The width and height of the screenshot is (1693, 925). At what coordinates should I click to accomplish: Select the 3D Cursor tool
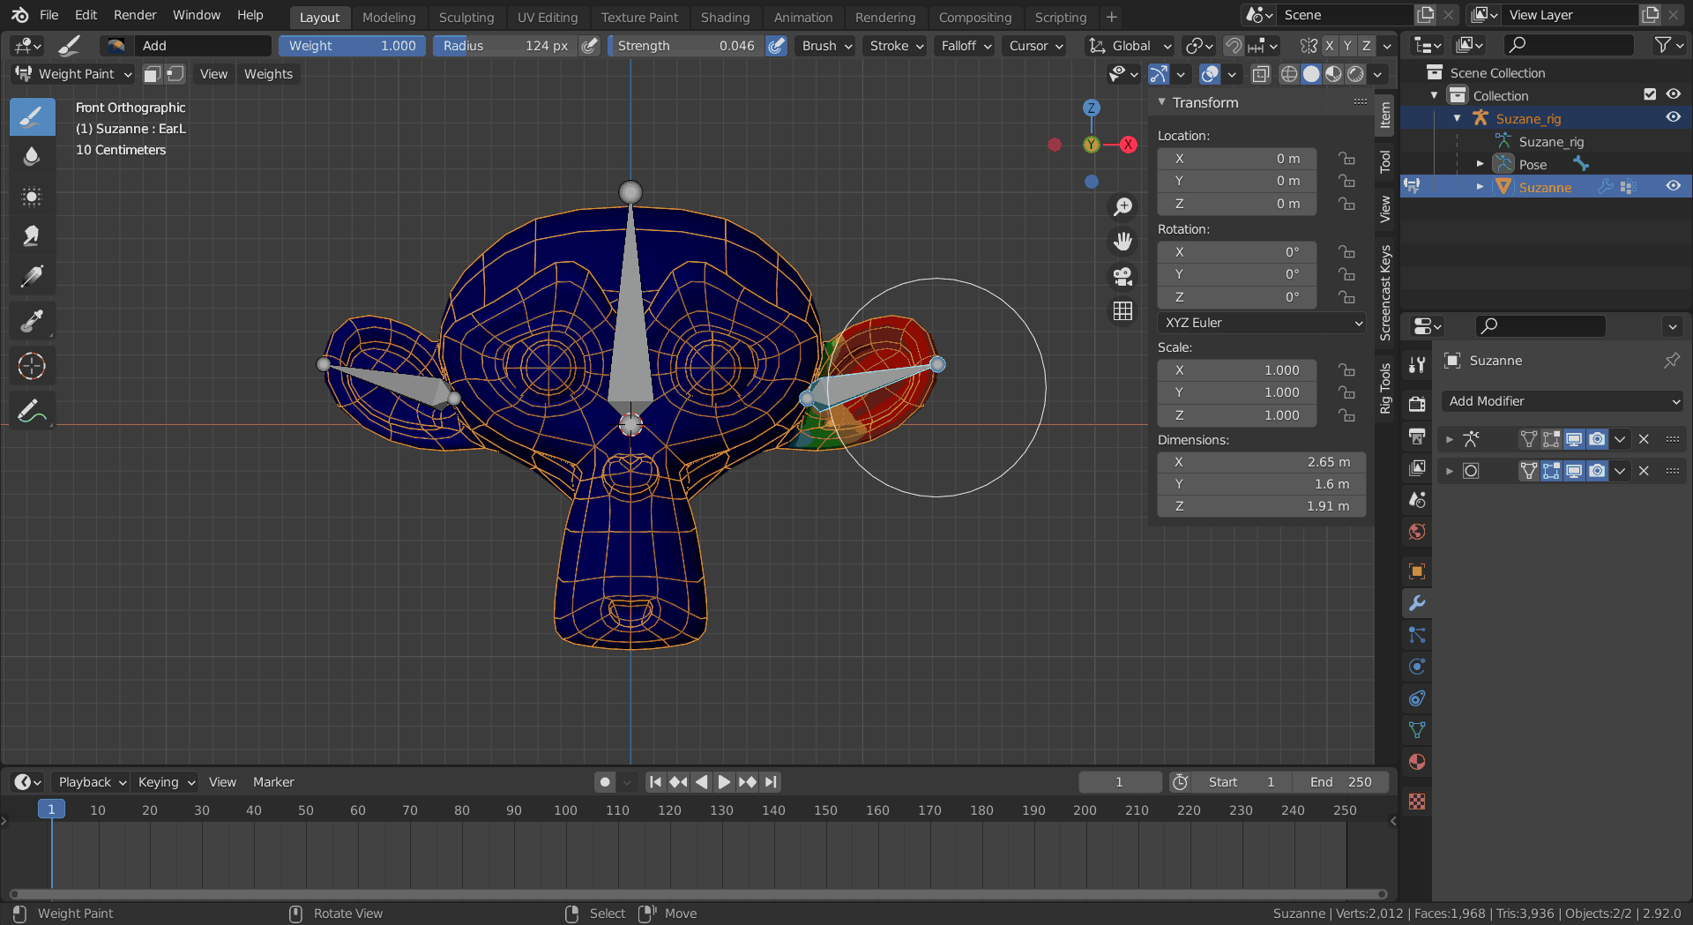point(32,366)
